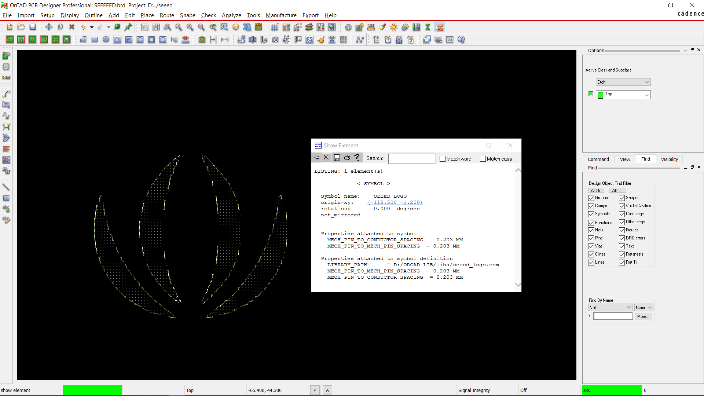Enable the Match word checkbox
Viewport: 704px width, 396px height.
(x=443, y=159)
